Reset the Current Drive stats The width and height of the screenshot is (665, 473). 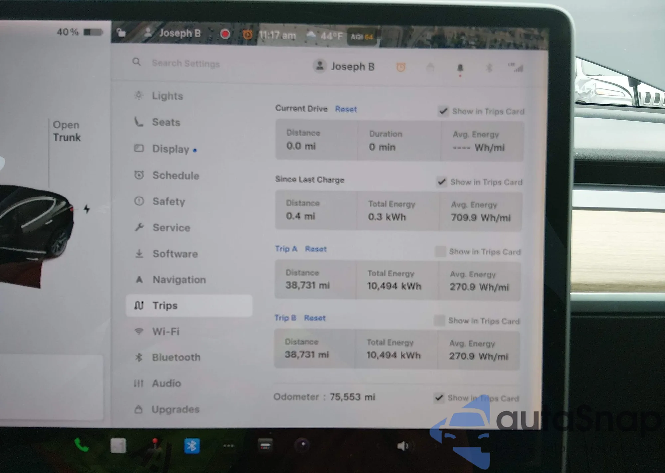click(x=346, y=109)
